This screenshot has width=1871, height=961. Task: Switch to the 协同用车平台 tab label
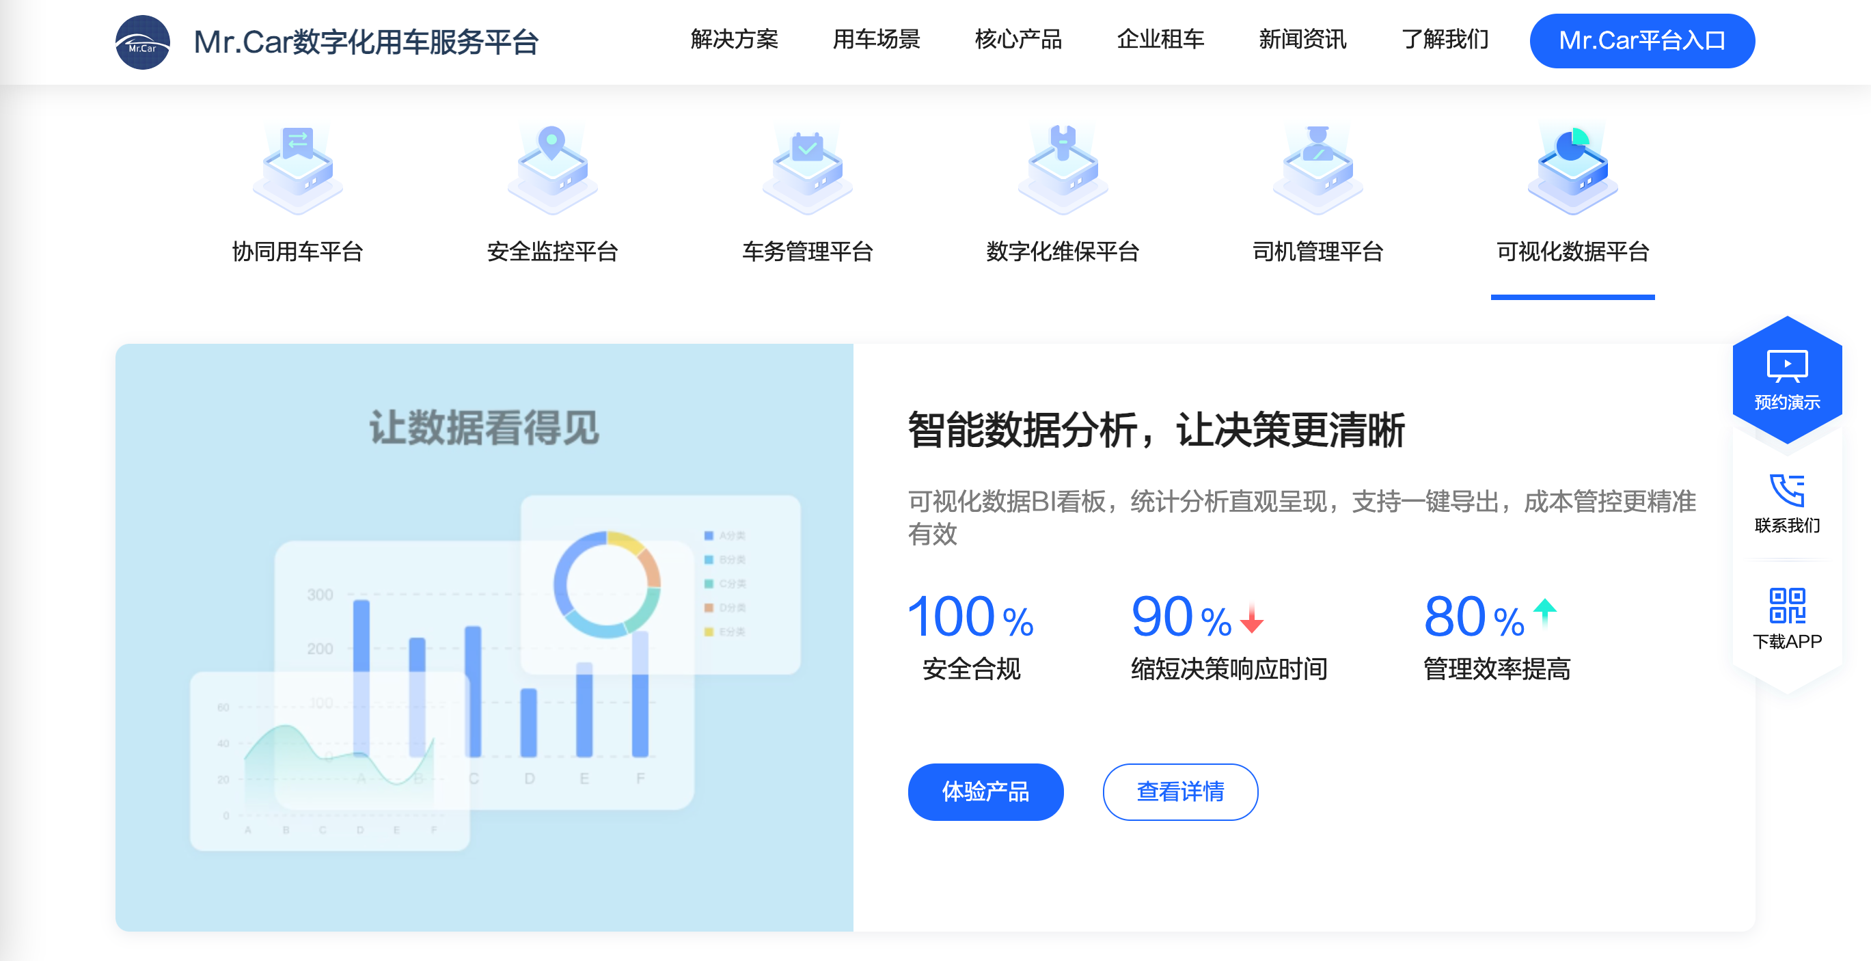pos(298,252)
